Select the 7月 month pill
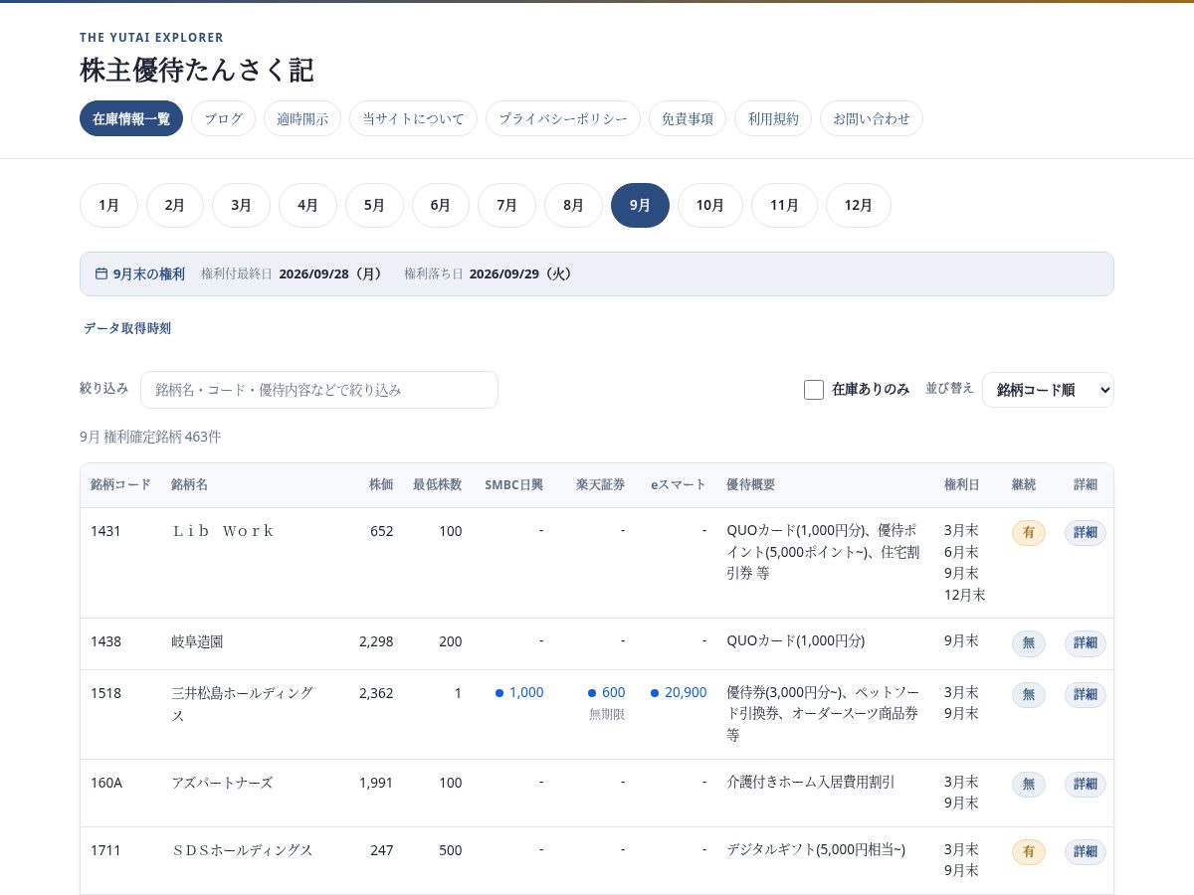Viewport: 1194px width, 895px height. click(506, 205)
